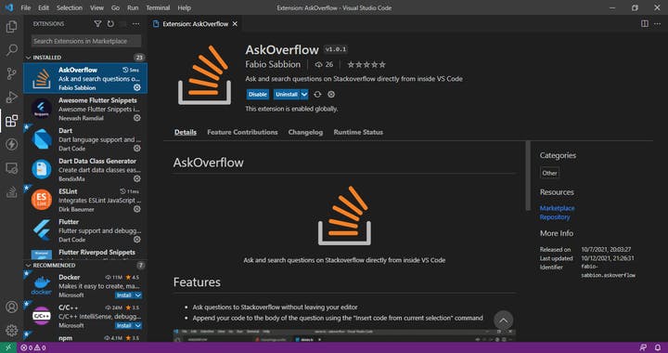Open the notifications bell in status bar

click(x=658, y=347)
